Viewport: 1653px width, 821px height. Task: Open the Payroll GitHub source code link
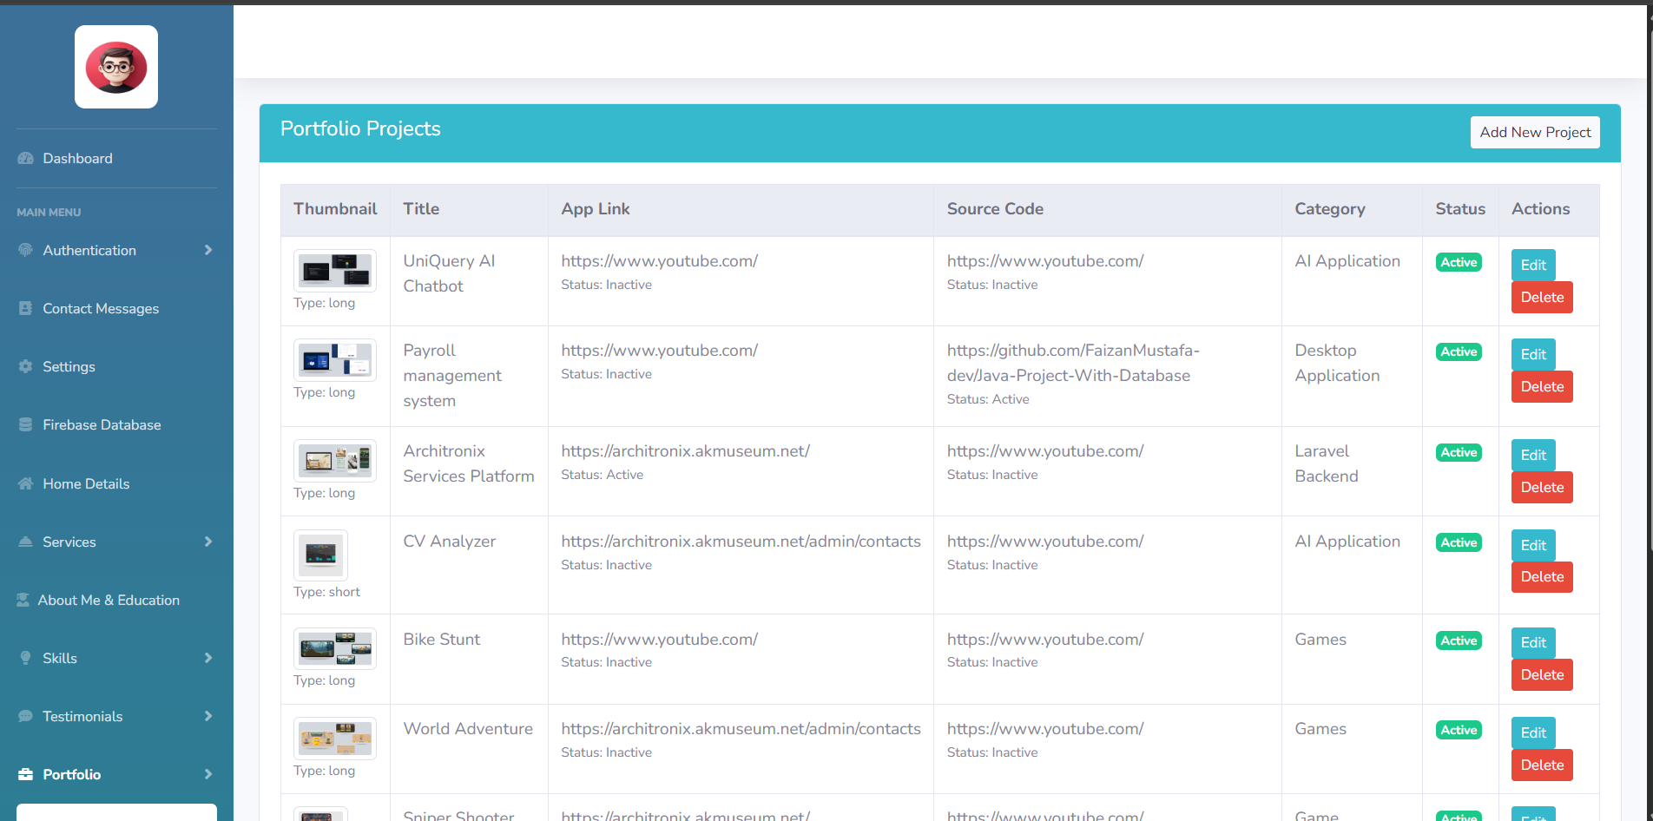pyautogui.click(x=1073, y=363)
